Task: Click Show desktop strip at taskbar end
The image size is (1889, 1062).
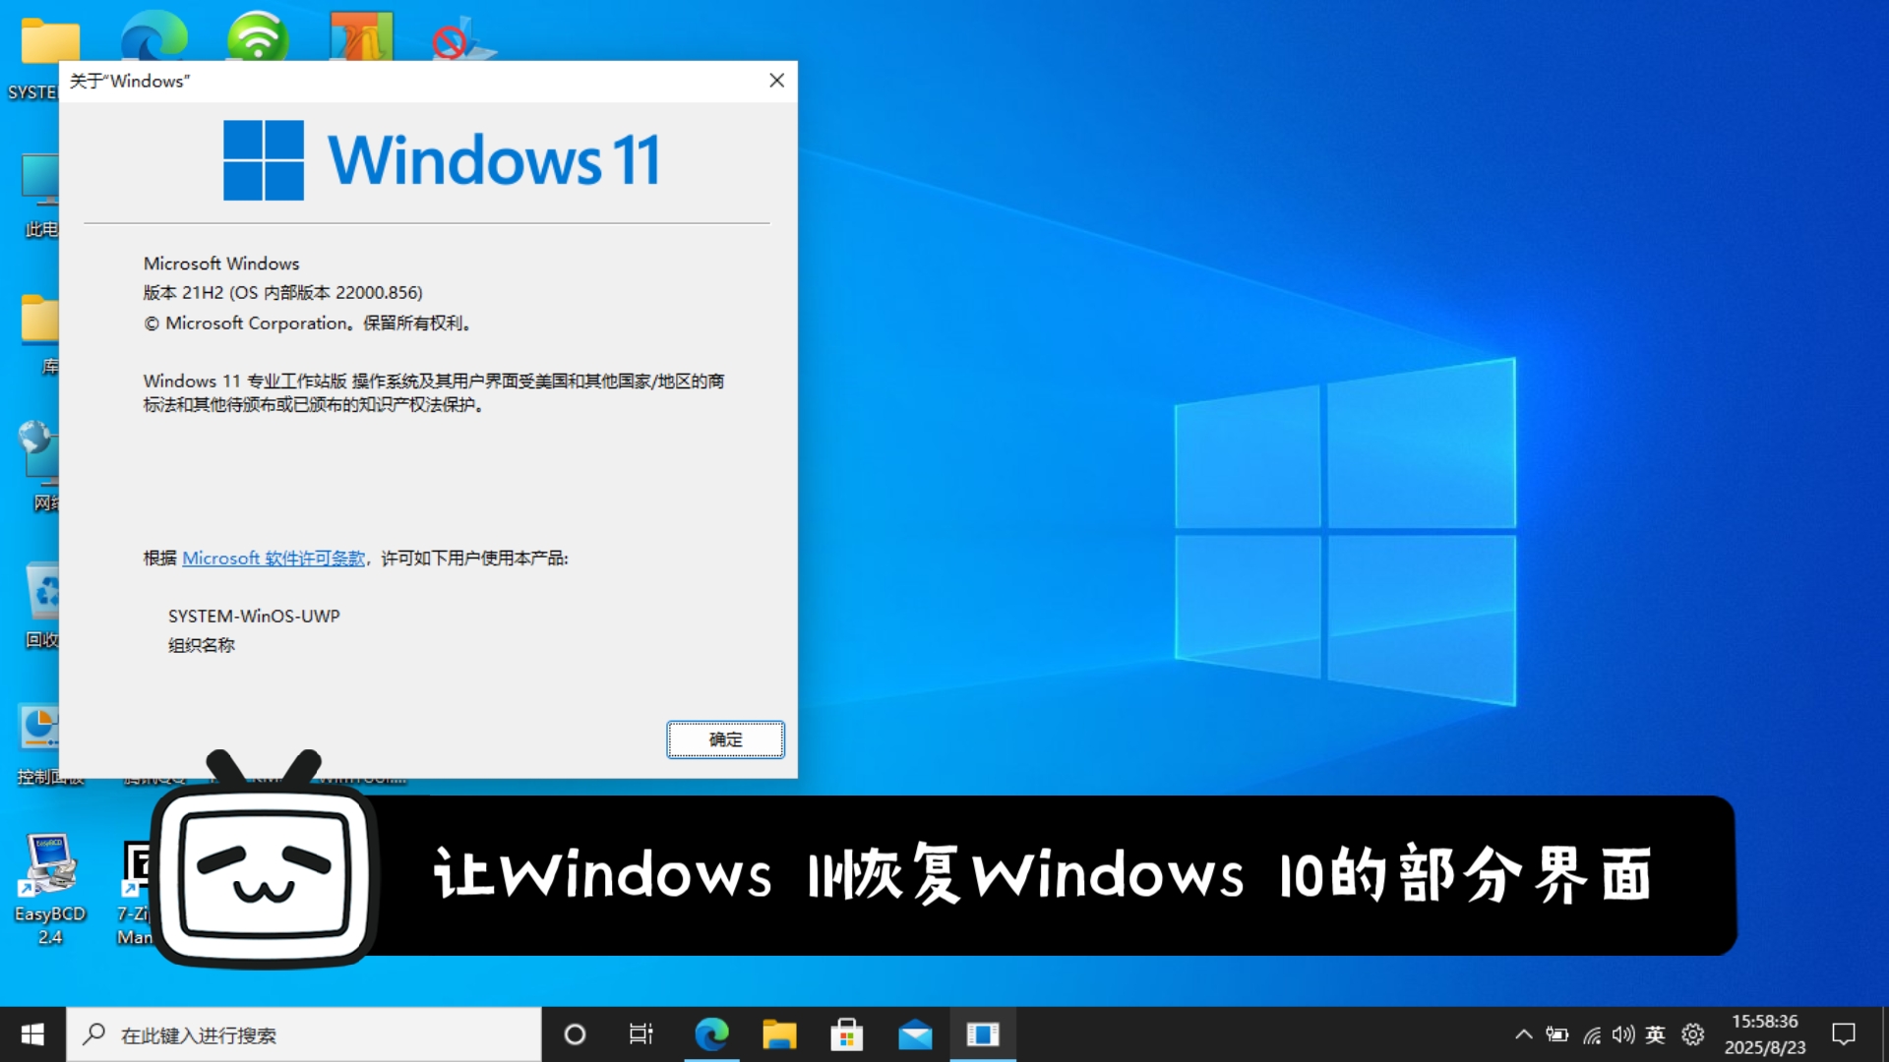Action: coord(1884,1034)
